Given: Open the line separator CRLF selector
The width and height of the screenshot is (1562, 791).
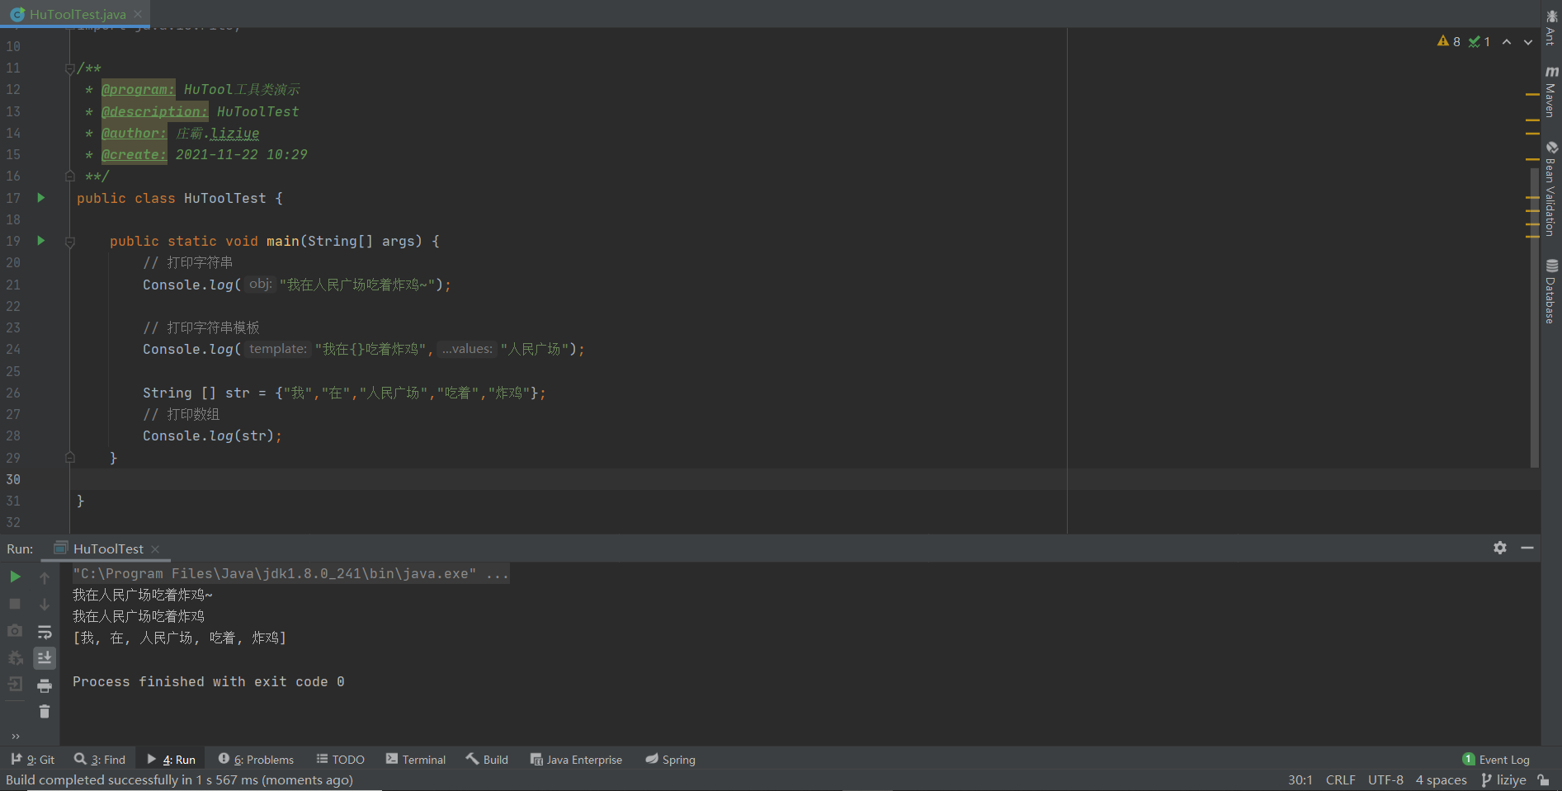Looking at the screenshot, I should point(1340,780).
